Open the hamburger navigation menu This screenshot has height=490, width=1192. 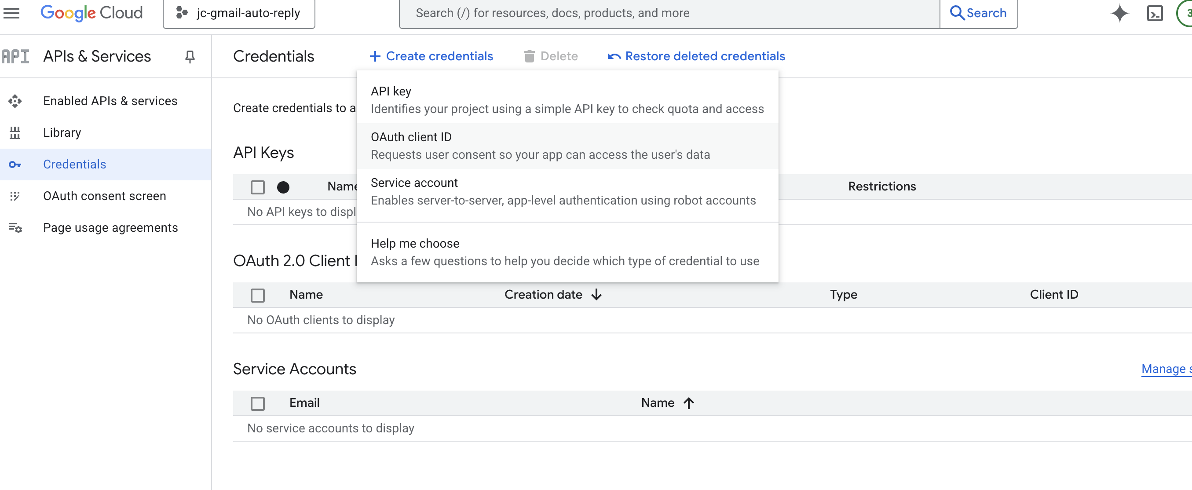(x=11, y=13)
